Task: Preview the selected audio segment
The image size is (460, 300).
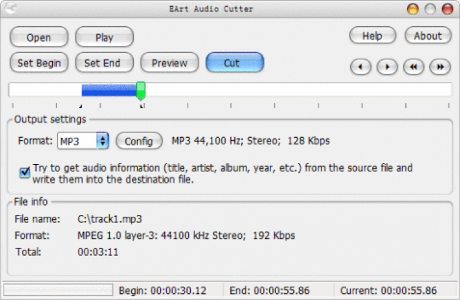Action: 170,62
